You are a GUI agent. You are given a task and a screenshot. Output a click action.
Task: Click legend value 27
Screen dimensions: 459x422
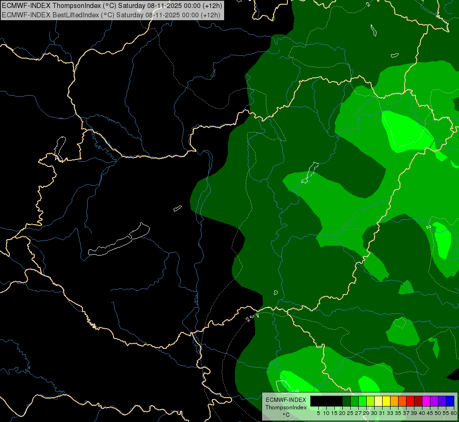358,413
